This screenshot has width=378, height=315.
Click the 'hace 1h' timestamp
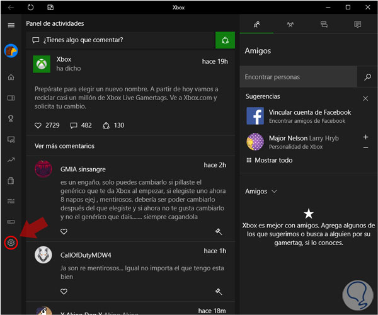coord(215,251)
